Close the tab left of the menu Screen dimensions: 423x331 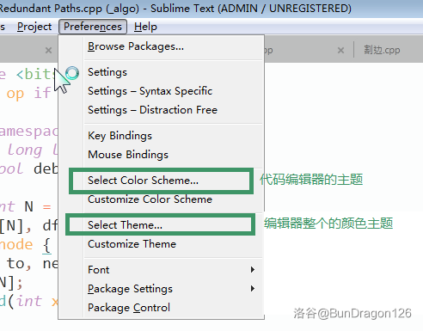[x=48, y=51]
